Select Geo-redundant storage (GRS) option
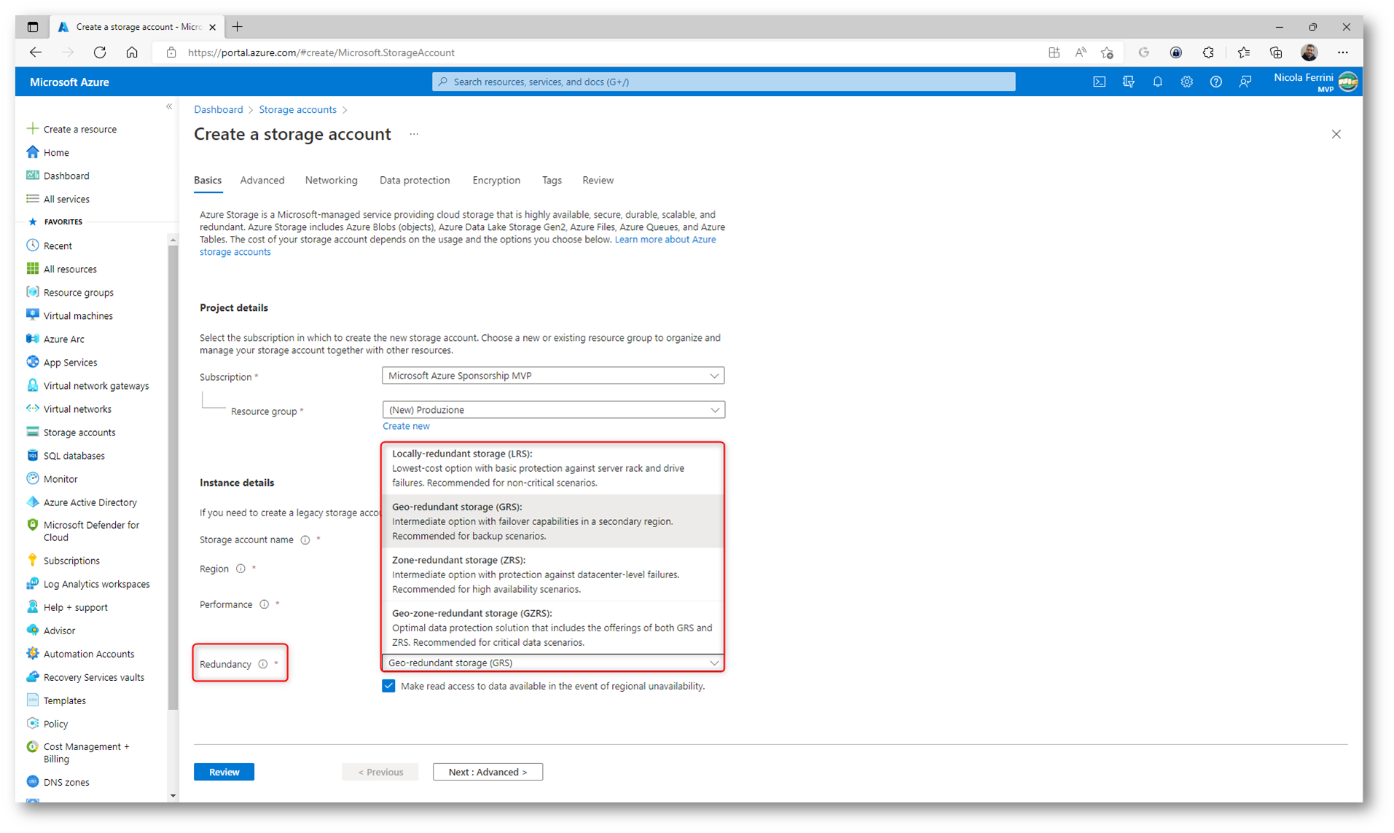The height and width of the screenshot is (833, 1394). [553, 521]
